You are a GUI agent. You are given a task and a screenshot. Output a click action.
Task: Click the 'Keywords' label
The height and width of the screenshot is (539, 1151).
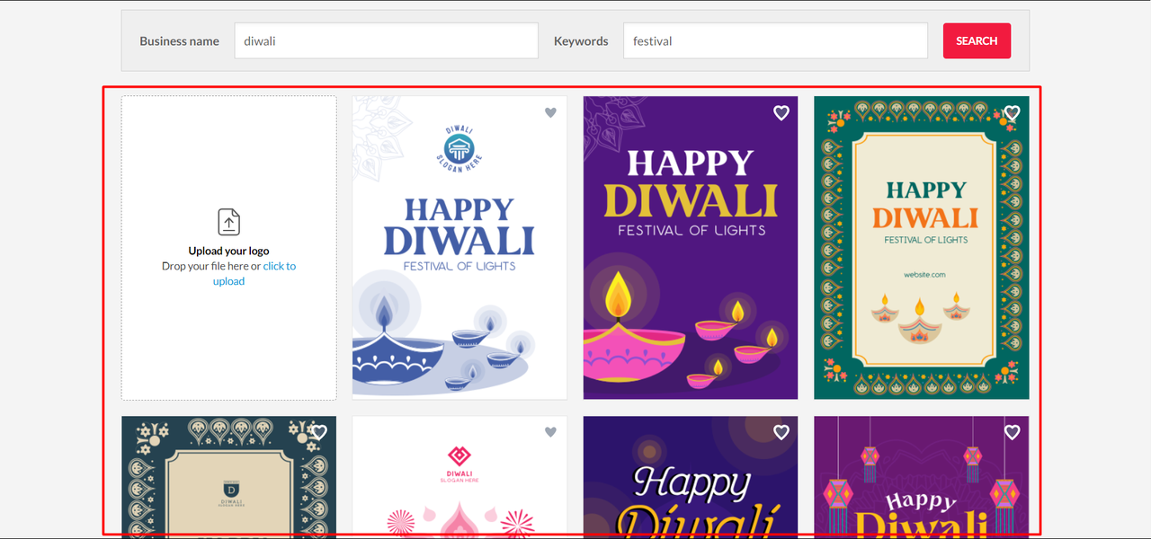[581, 40]
